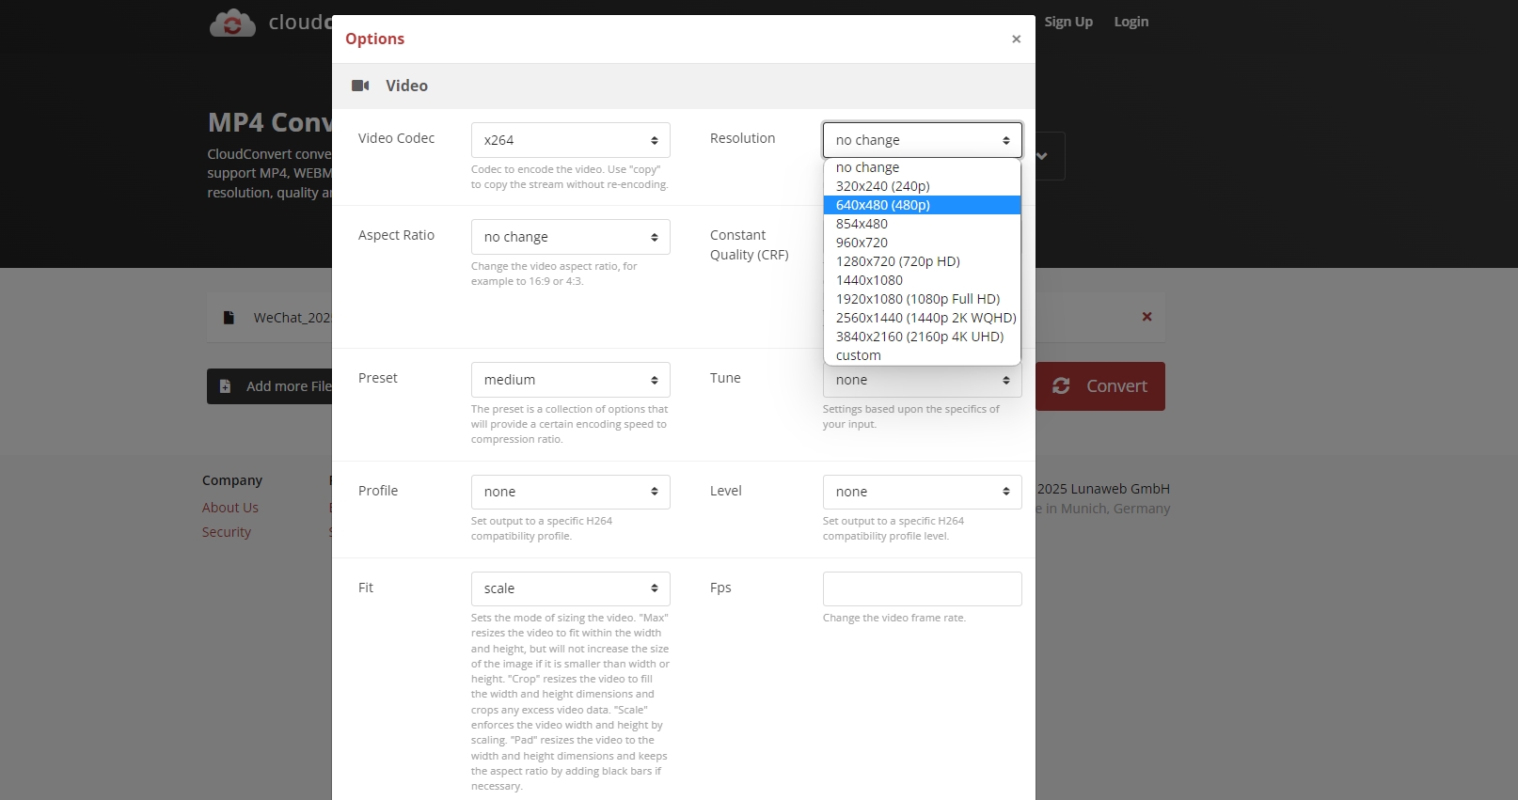Open the Aspect Ratio dropdown
Screen dimensions: 1518x800
[x=571, y=237]
